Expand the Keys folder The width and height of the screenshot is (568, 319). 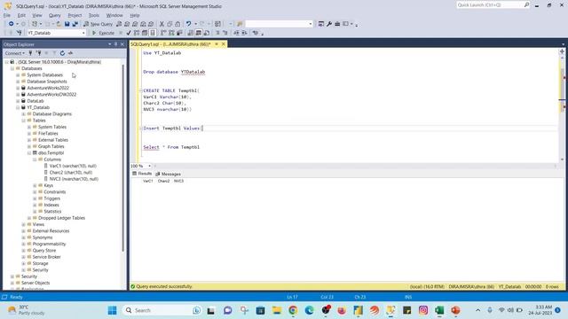coord(35,185)
